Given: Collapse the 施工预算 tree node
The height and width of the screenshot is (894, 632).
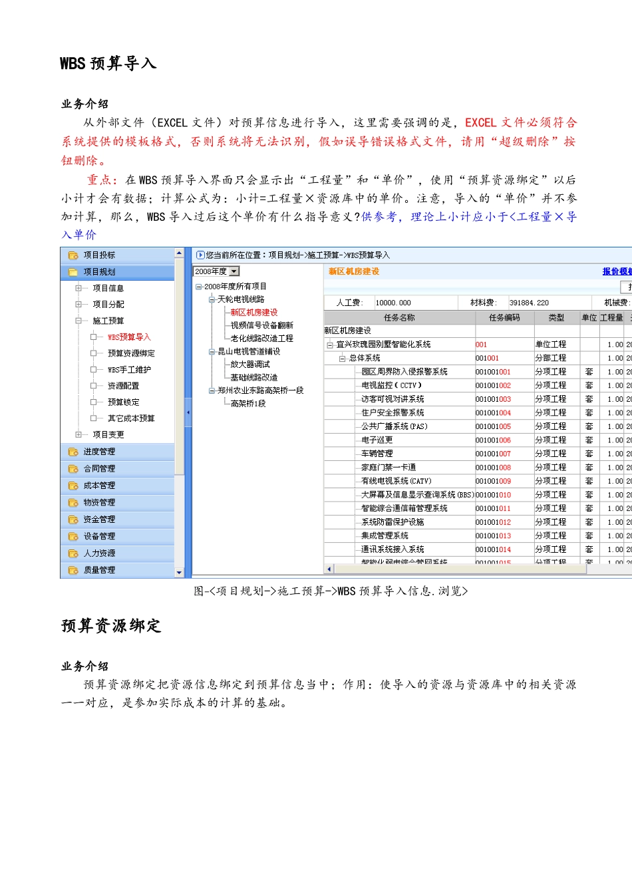Looking at the screenshot, I should [x=78, y=321].
